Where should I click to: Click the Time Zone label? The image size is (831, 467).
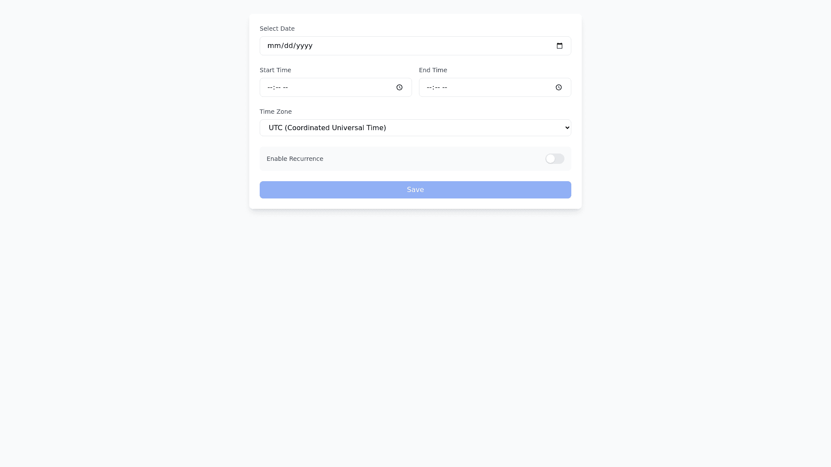(276, 112)
